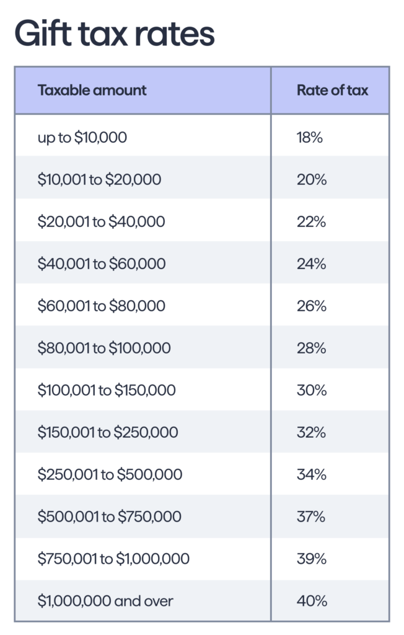Select the '$40,001 to $60,000' row
Viewport: 404px width, 635px height.
(x=202, y=264)
